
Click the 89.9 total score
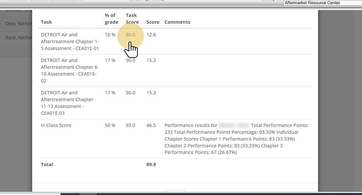click(151, 164)
